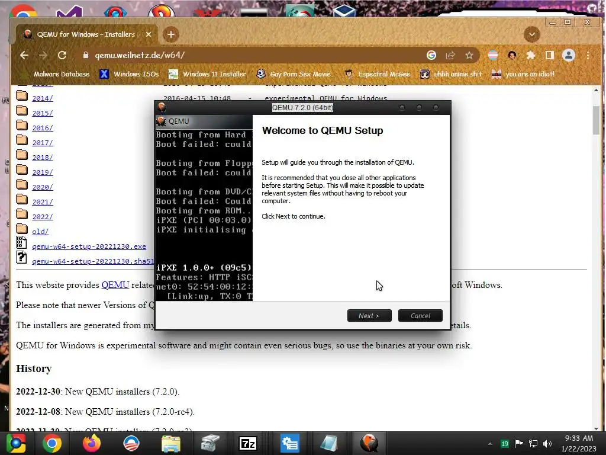Follow the QEMU hyperlink in page text
The width and height of the screenshot is (606, 455).
click(x=115, y=285)
